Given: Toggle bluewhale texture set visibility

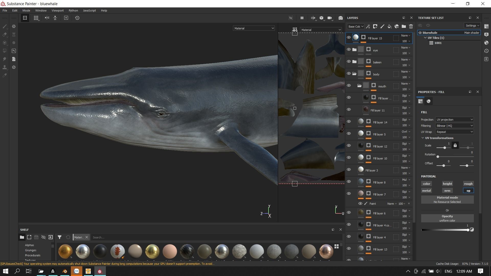Looking at the screenshot, I should click(420, 33).
